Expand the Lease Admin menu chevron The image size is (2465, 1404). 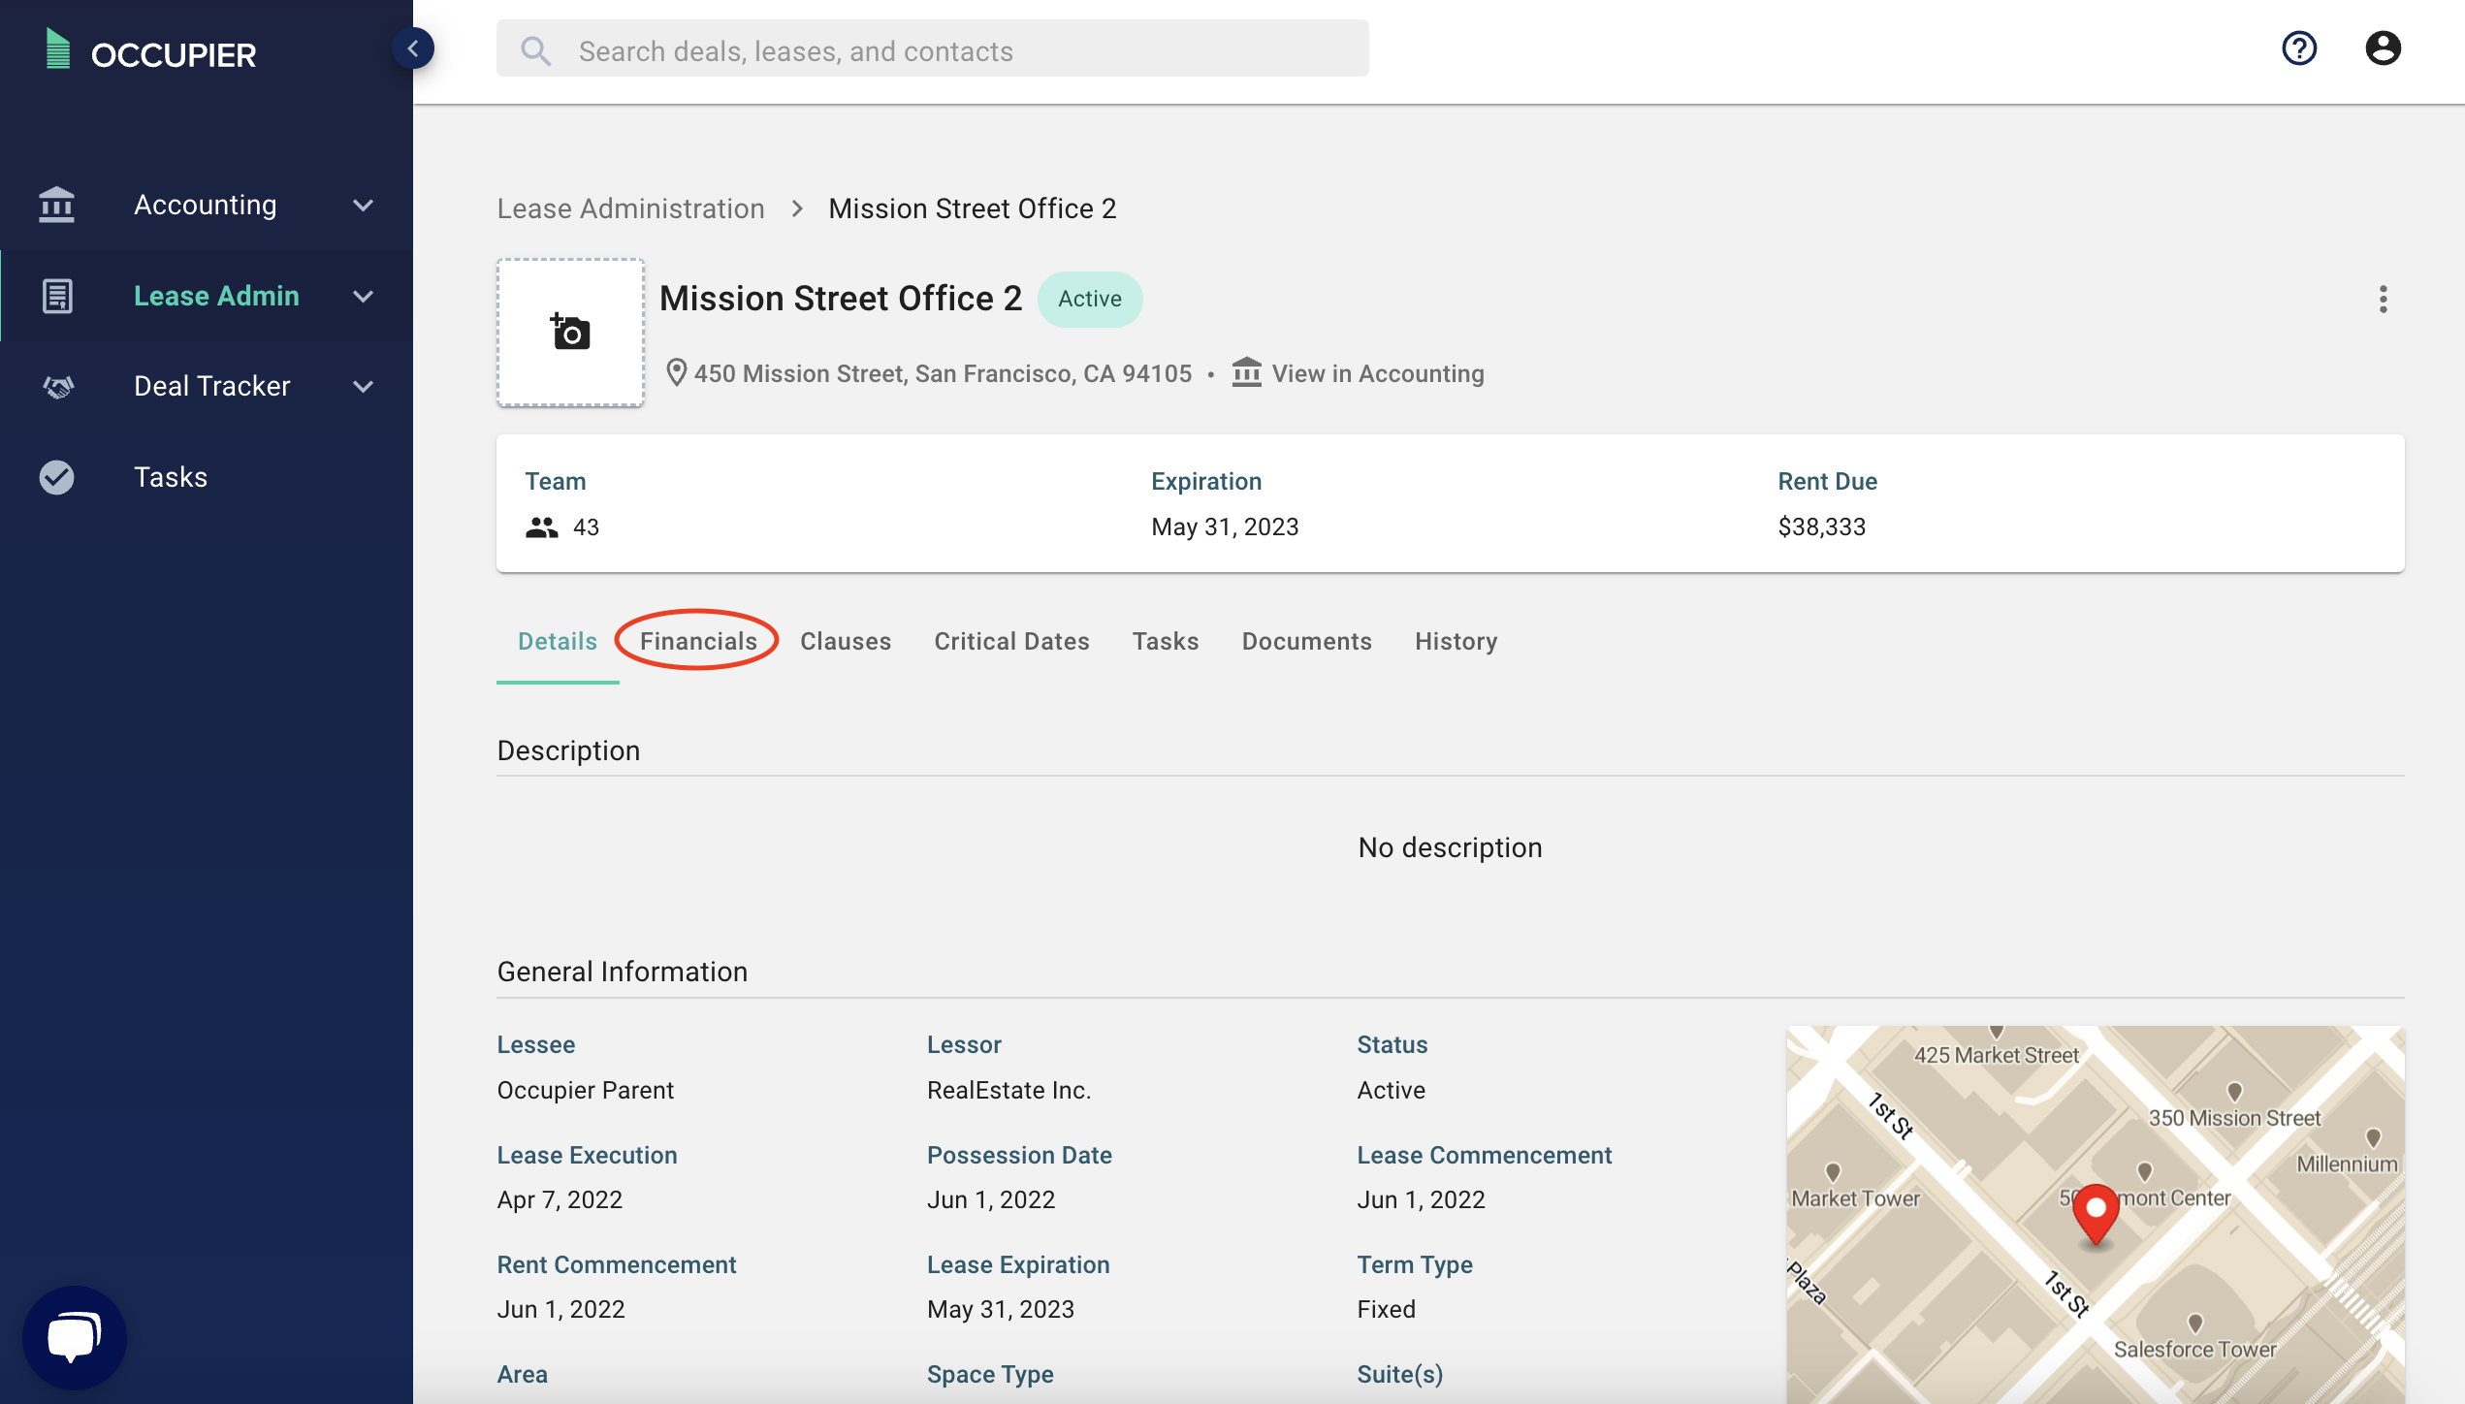pyautogui.click(x=363, y=296)
